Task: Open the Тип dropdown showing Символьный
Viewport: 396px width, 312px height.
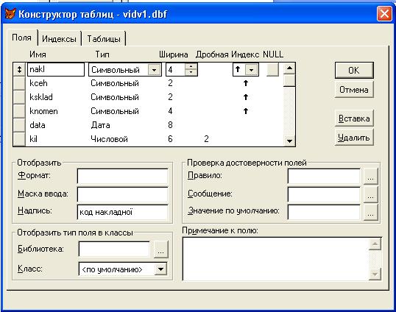Action: [154, 70]
